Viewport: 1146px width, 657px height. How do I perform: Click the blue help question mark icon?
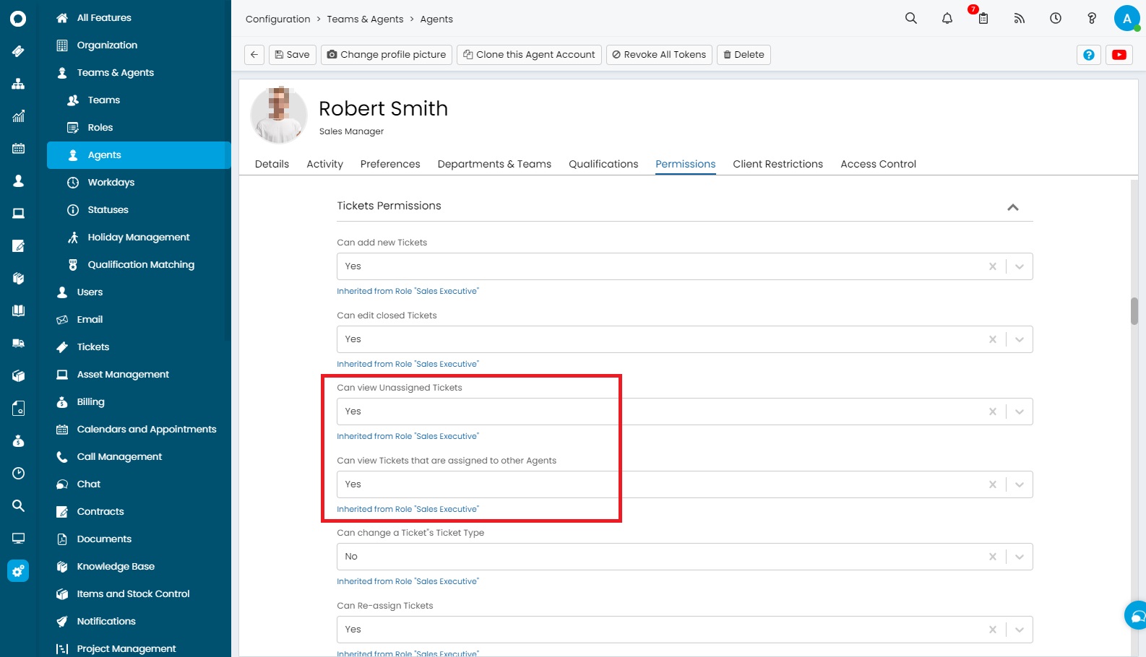pos(1089,55)
